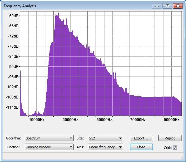The height and width of the screenshot is (162, 186).
Task: Click the Close button
Action: point(141,147)
